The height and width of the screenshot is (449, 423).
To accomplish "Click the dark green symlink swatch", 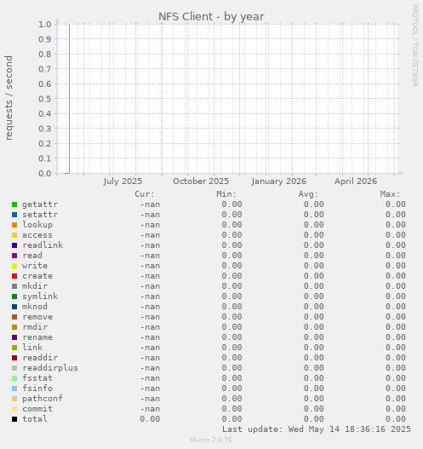I will point(14,296).
